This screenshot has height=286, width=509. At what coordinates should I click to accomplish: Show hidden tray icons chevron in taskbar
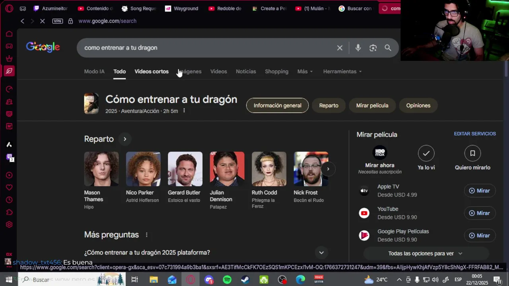click(399, 280)
